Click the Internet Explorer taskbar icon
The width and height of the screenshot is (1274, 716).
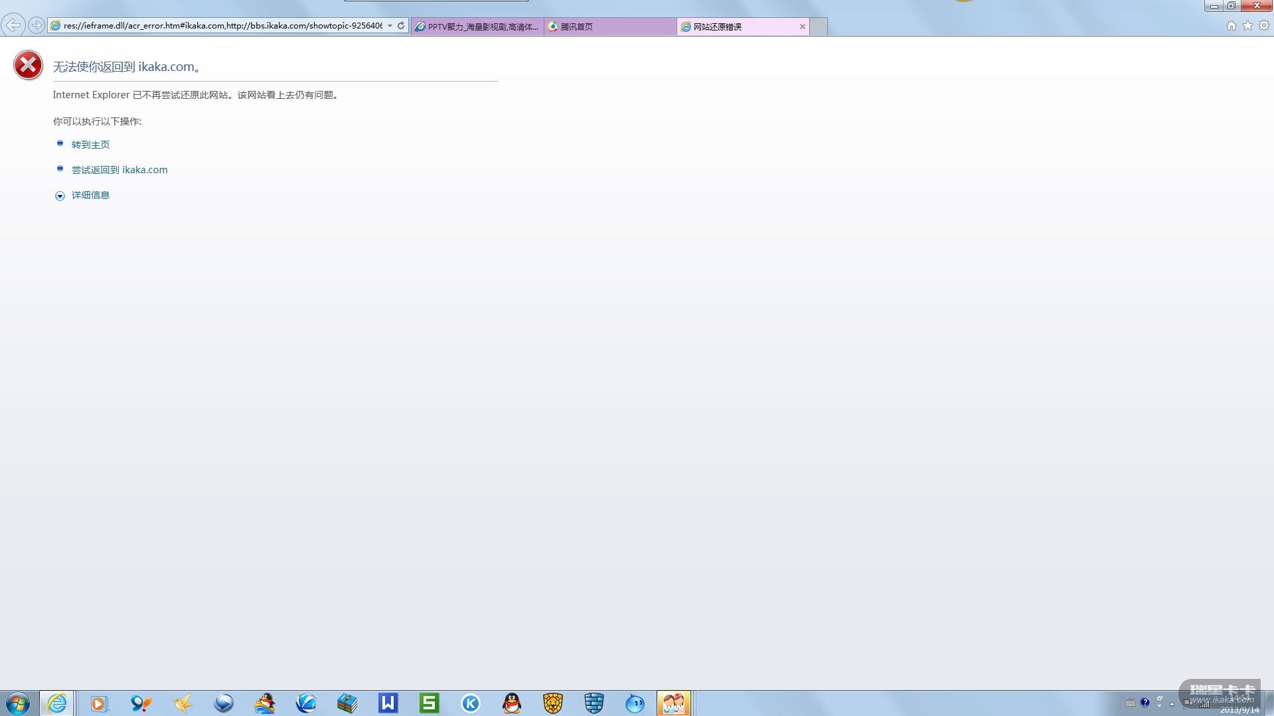(57, 703)
